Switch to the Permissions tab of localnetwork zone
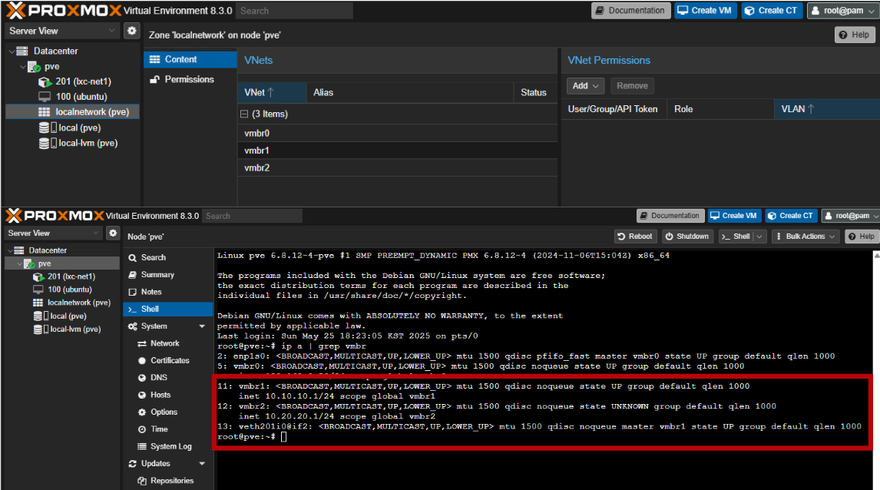This screenshot has height=490, width=880. coord(190,80)
